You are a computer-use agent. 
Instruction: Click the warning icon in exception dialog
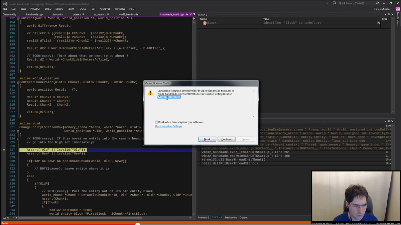pos(150,93)
